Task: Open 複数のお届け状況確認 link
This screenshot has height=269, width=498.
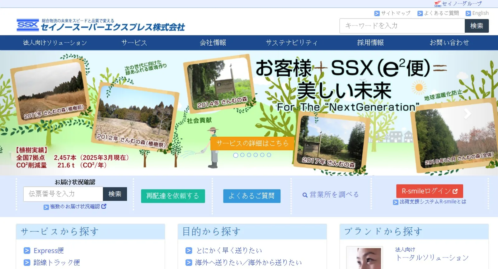Action: (x=75, y=207)
